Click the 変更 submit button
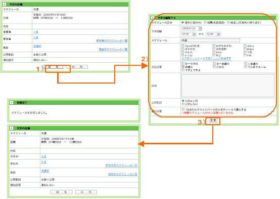The image size is (280, 199). [213, 121]
